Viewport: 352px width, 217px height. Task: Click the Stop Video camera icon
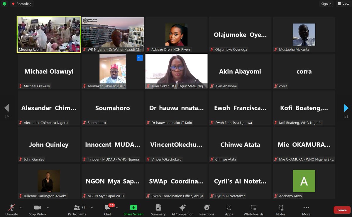point(37,208)
